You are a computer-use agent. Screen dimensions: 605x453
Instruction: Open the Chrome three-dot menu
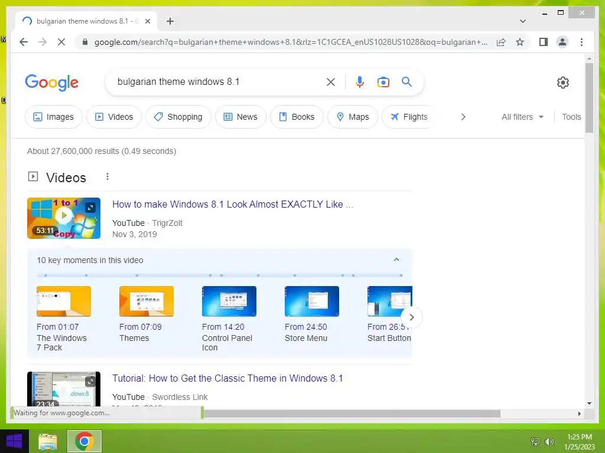(x=581, y=42)
